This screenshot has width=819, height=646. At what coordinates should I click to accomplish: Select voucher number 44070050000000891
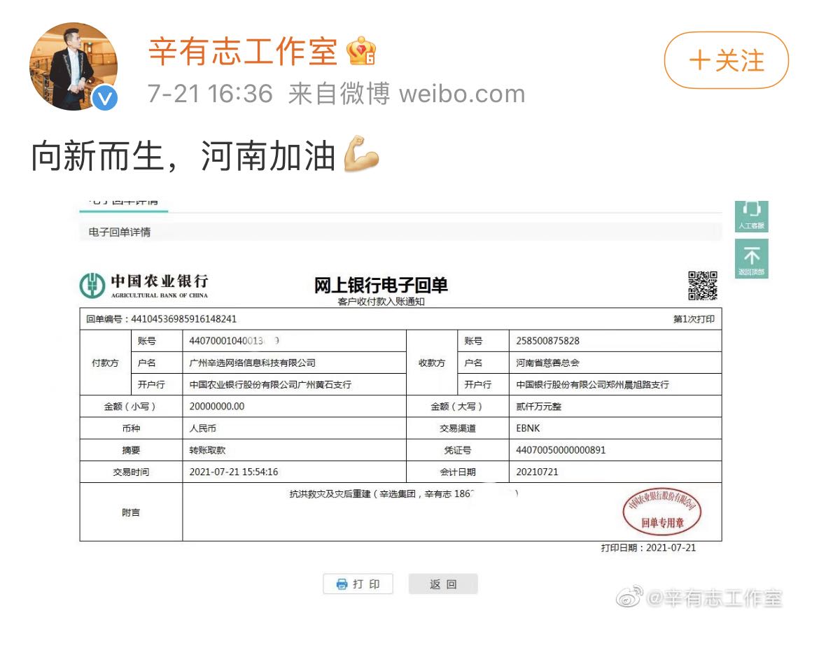click(561, 450)
